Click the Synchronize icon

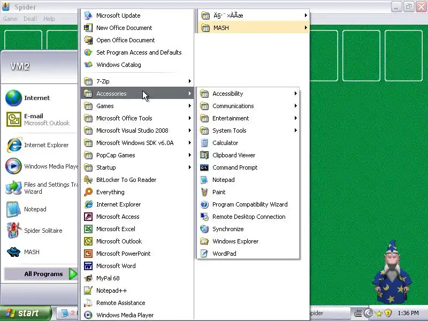tap(204, 229)
